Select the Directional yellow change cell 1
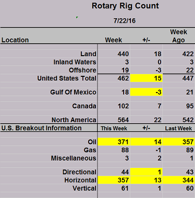 click(x=147, y=172)
